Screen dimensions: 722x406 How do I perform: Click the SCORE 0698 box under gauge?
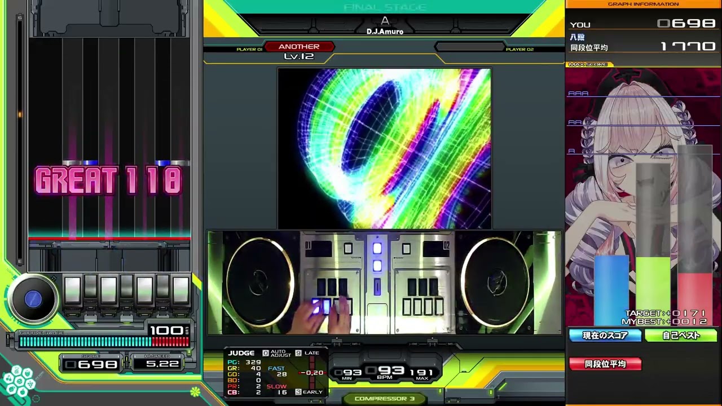pyautogui.click(x=91, y=364)
